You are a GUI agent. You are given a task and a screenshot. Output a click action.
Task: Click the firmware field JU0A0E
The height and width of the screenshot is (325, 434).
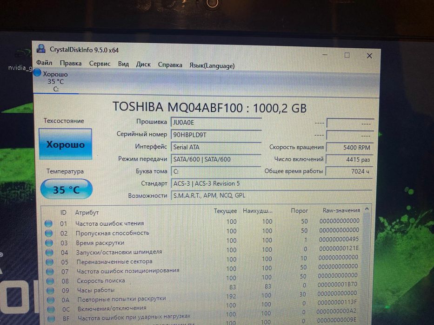(216, 123)
